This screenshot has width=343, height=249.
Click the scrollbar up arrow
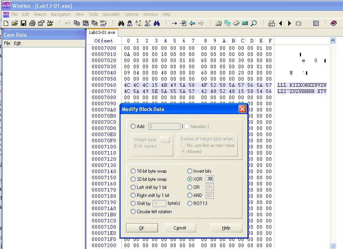tap(333, 40)
